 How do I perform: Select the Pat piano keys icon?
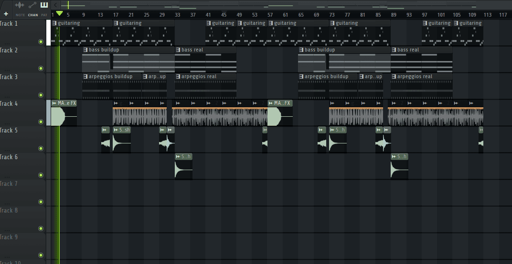point(44,6)
